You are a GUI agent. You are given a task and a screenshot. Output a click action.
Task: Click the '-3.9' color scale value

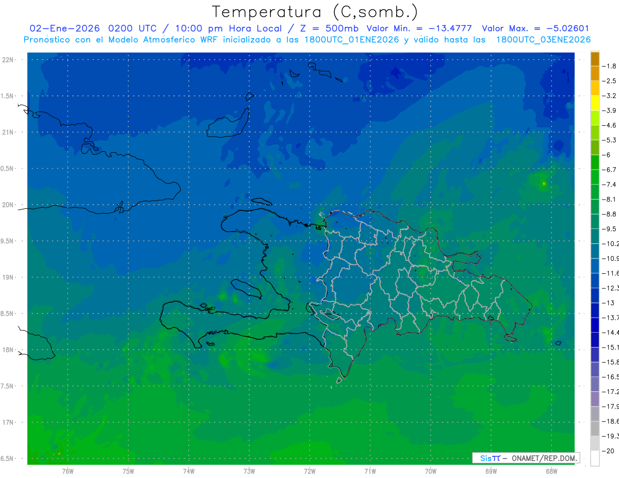[x=610, y=110]
